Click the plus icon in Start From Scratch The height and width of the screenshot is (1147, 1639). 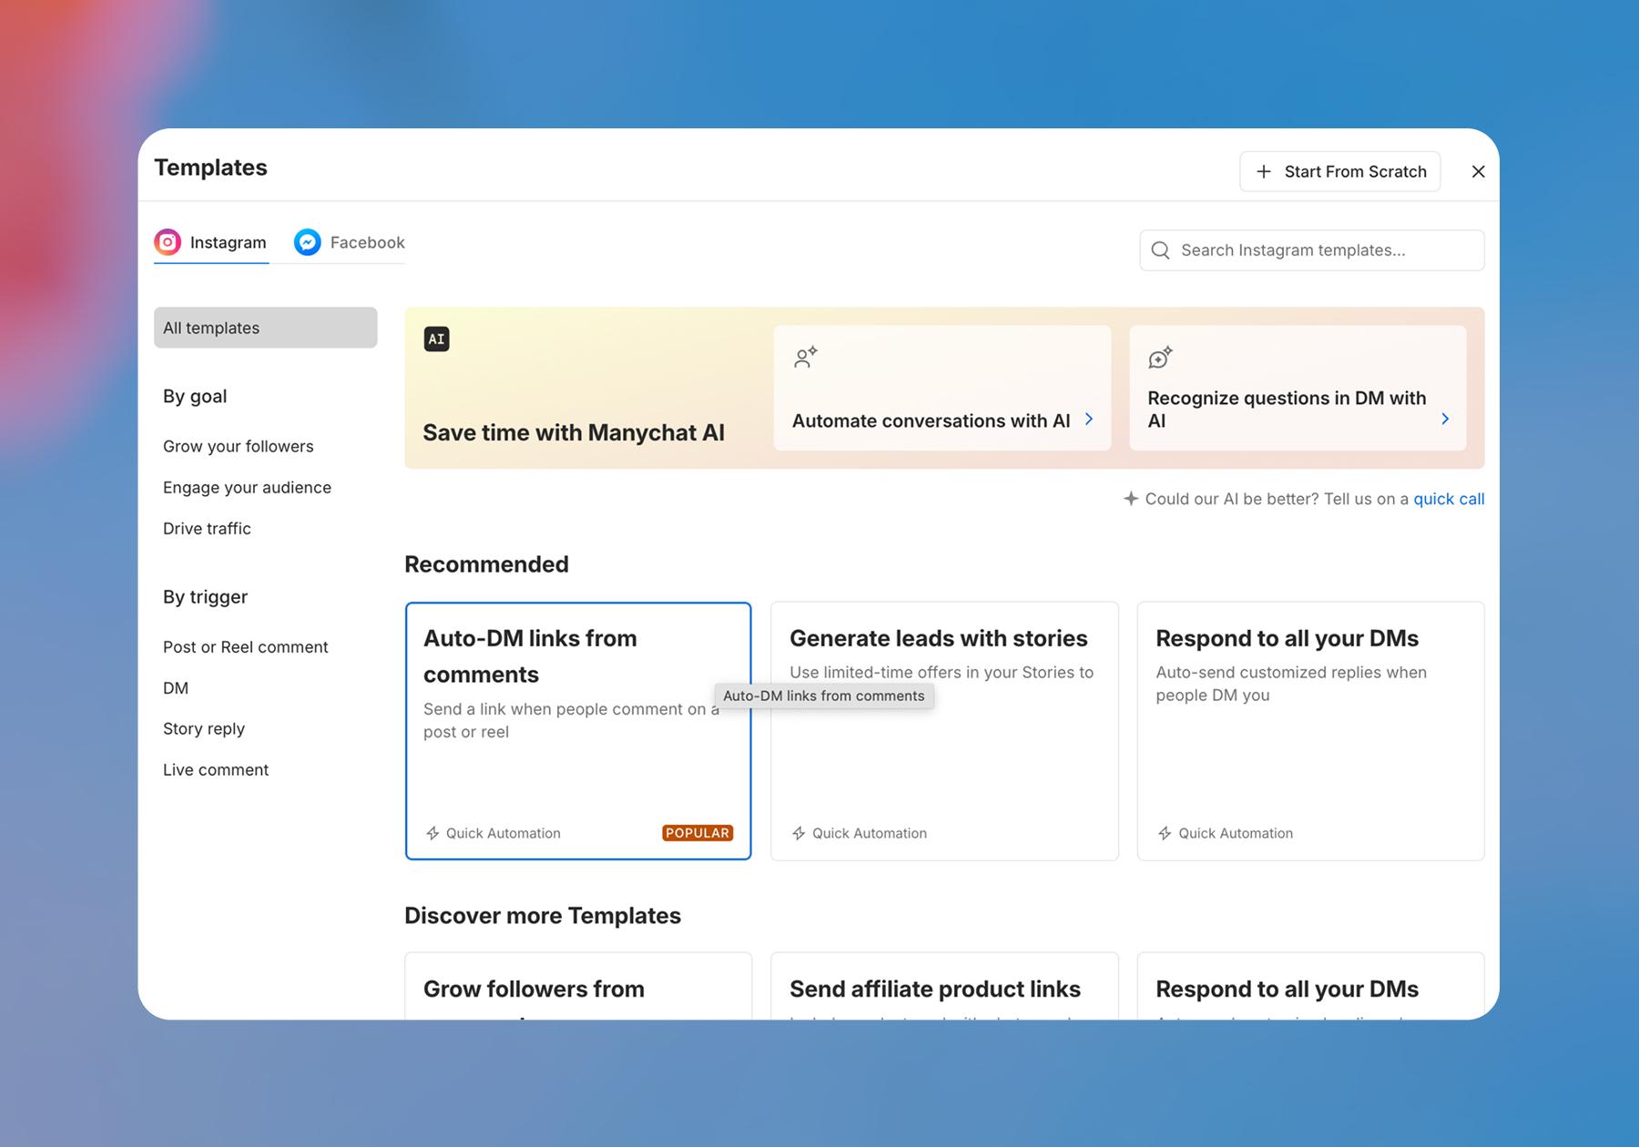[1264, 171]
